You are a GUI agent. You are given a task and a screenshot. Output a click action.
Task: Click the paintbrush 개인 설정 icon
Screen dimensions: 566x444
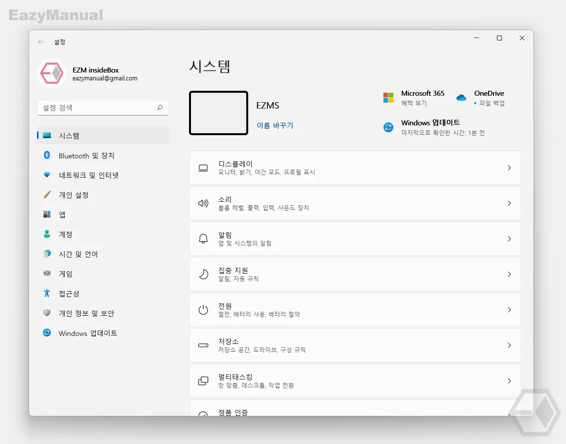click(47, 194)
